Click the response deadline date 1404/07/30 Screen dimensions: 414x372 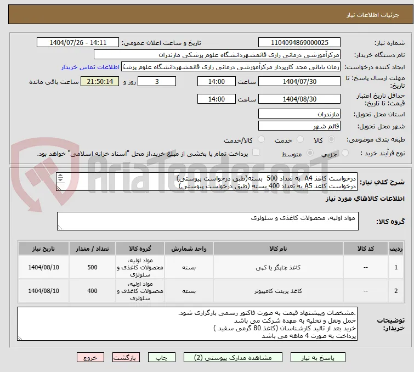(299, 81)
